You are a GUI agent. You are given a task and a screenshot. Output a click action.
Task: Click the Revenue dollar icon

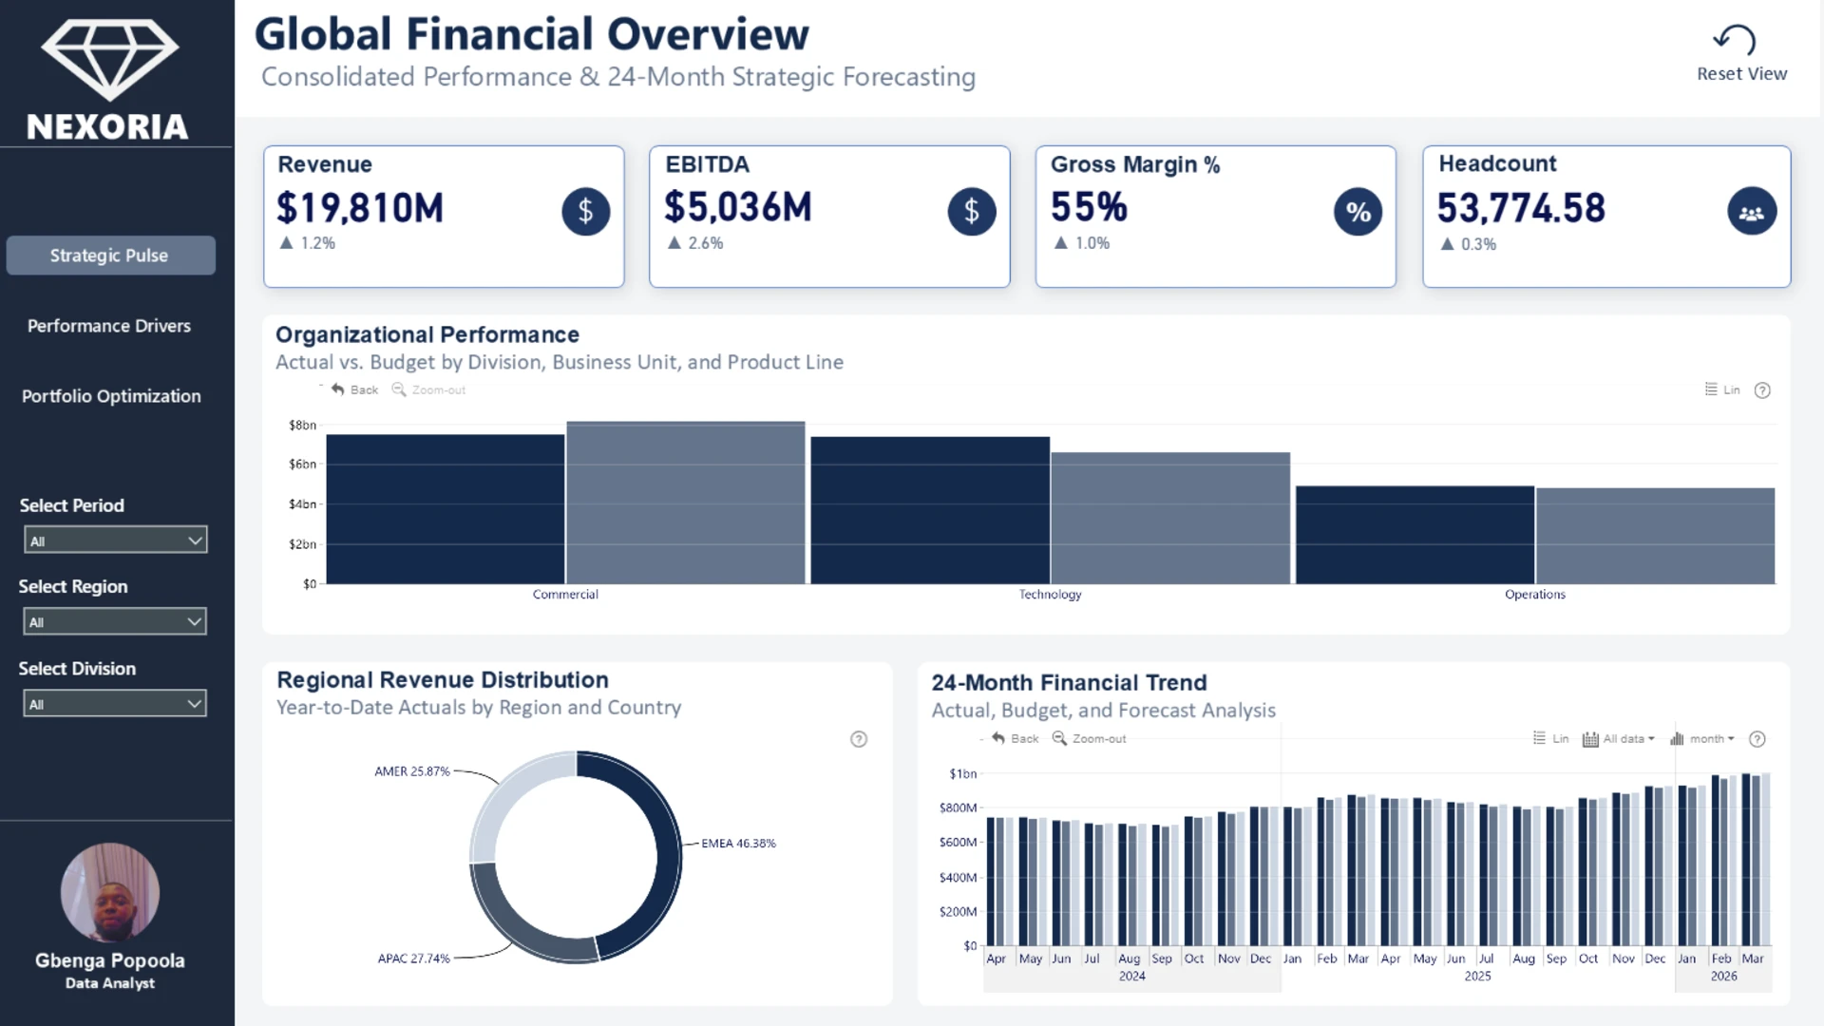(x=585, y=211)
